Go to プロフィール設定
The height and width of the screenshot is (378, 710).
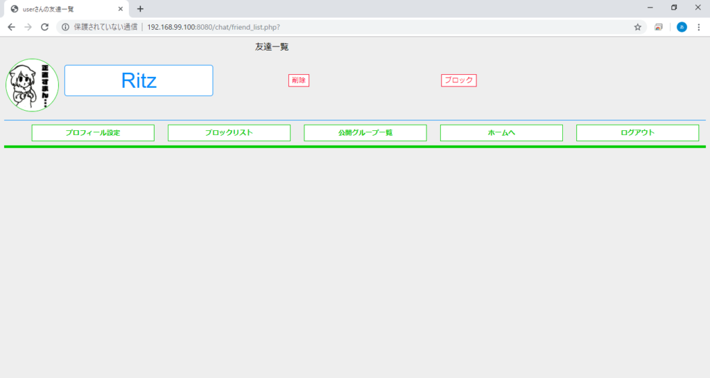(x=93, y=133)
